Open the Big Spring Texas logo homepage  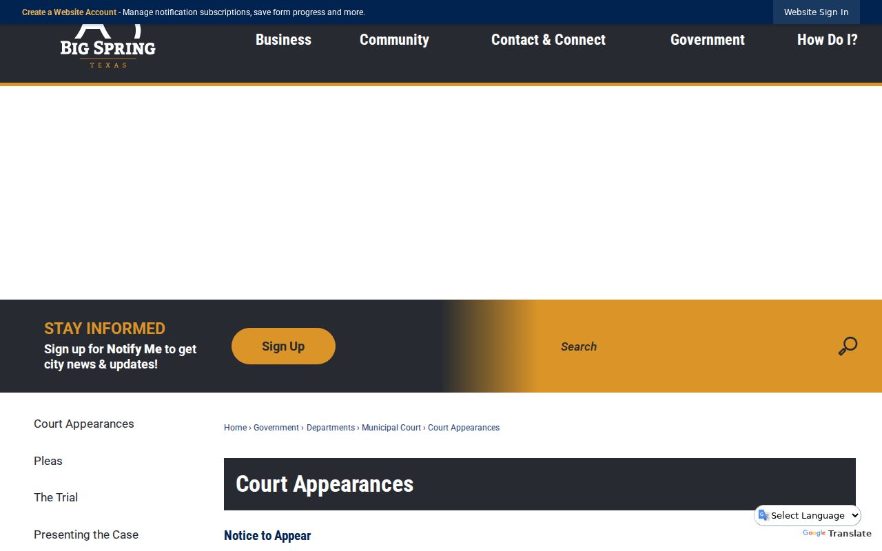[x=108, y=47]
